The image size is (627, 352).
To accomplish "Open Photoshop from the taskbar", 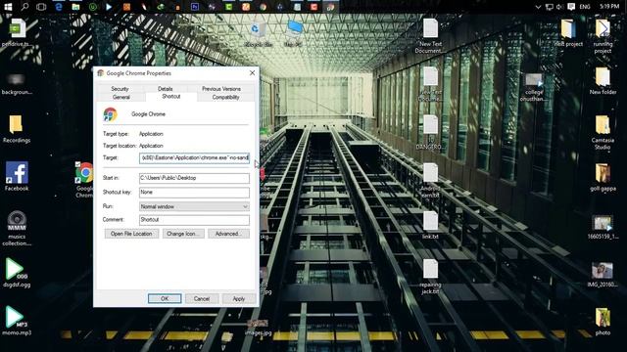I will point(195,7).
